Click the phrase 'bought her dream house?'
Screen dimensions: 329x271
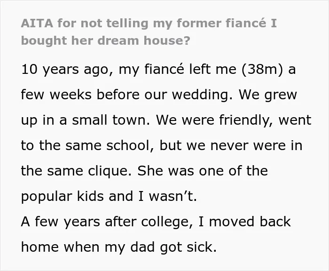(x=106, y=40)
